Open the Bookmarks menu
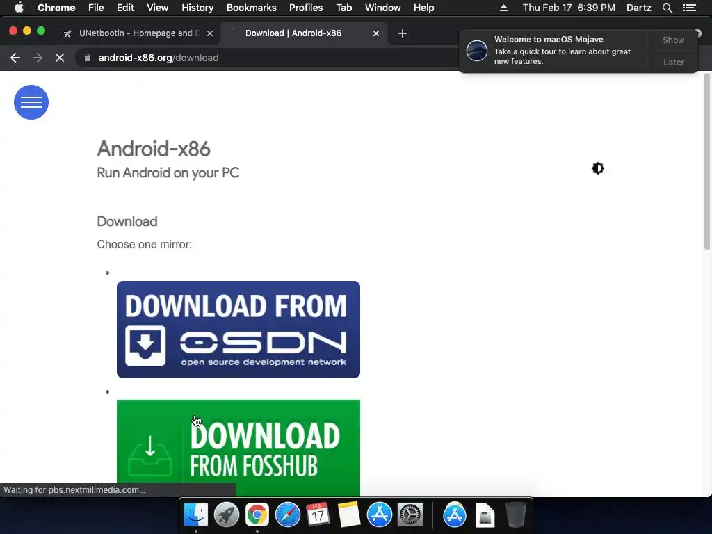712x534 pixels. [252, 8]
